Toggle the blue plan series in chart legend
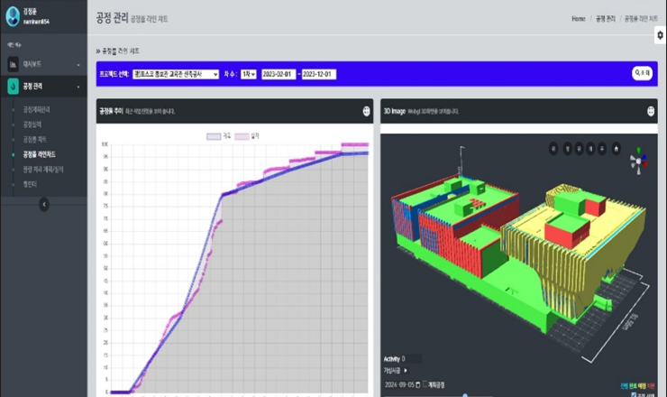The image size is (667, 397). (x=214, y=136)
